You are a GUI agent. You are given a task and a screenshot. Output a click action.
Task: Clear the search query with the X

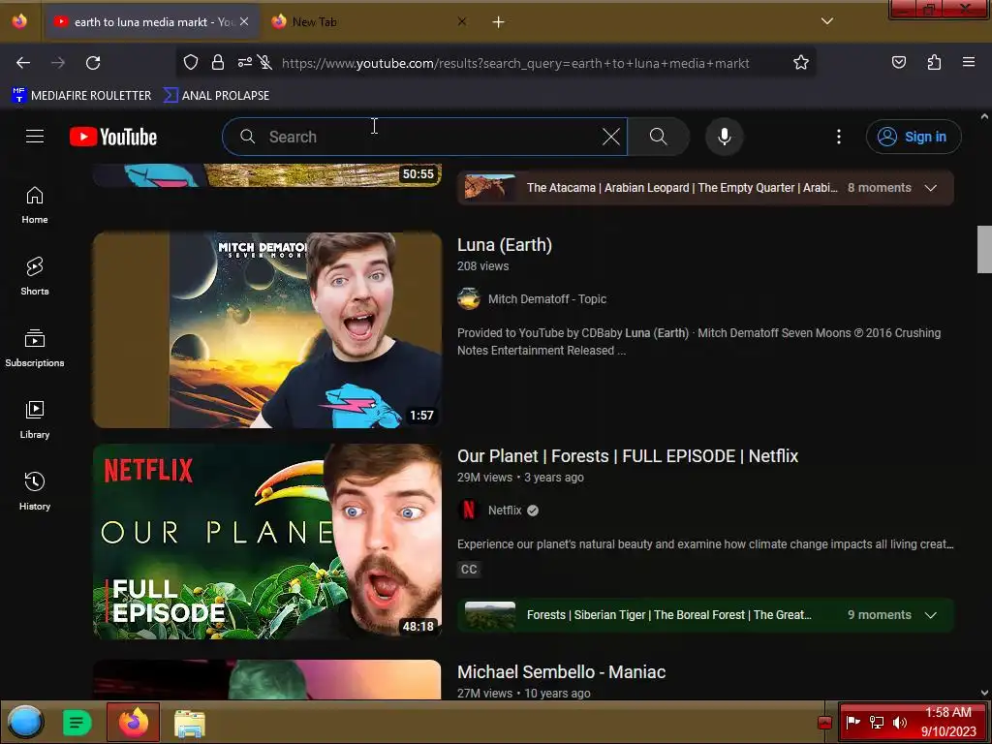(x=611, y=137)
